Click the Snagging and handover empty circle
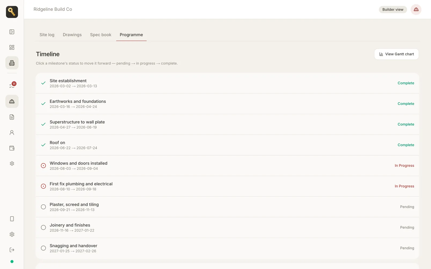Screen dimensions: 431x269 [43, 248]
